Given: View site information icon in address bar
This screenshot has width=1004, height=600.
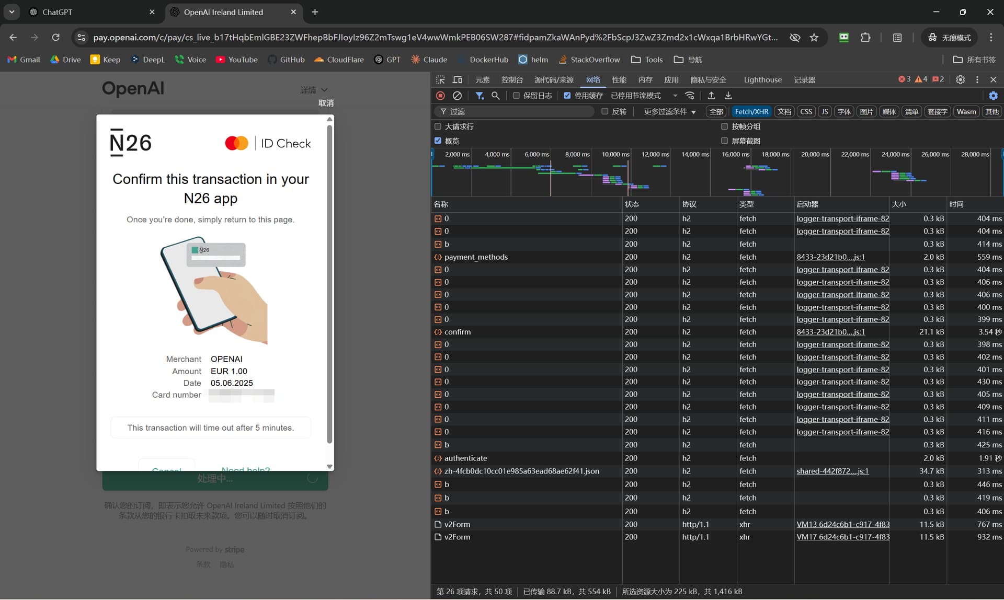Looking at the screenshot, I should pyautogui.click(x=81, y=37).
